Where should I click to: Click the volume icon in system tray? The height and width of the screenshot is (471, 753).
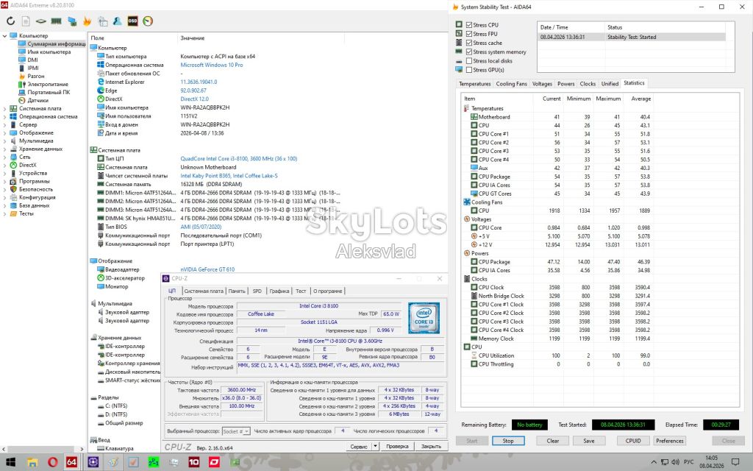pyautogui.click(x=675, y=462)
